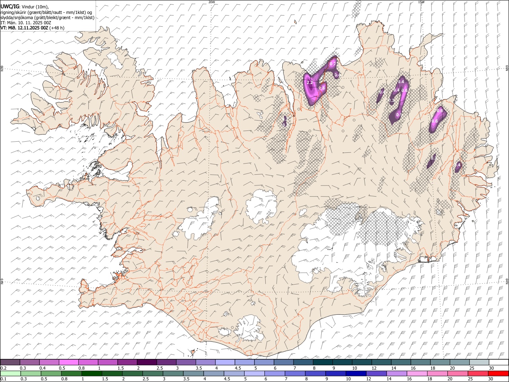Click the '4.5' label of the upper legend row
This screenshot has height=382, width=509.
(x=238, y=368)
